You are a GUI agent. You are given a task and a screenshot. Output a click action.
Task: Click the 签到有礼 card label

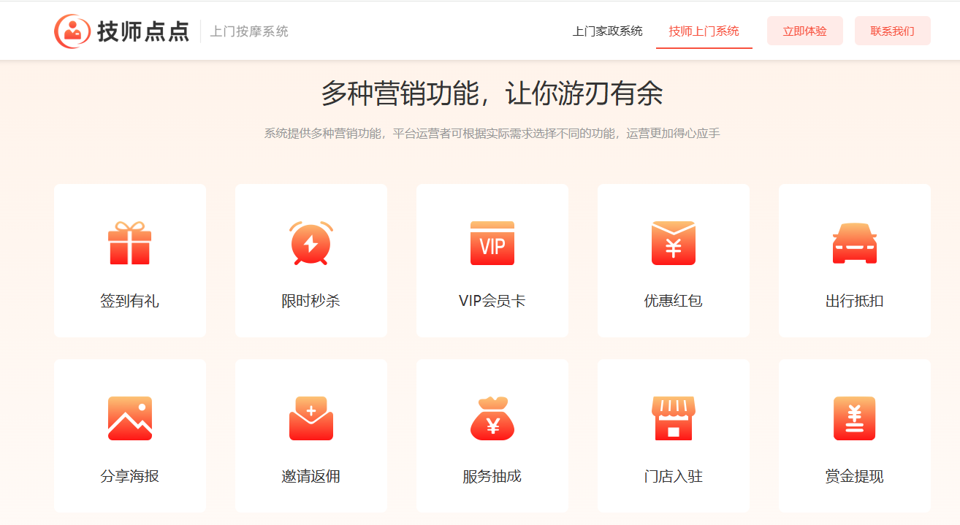point(129,301)
